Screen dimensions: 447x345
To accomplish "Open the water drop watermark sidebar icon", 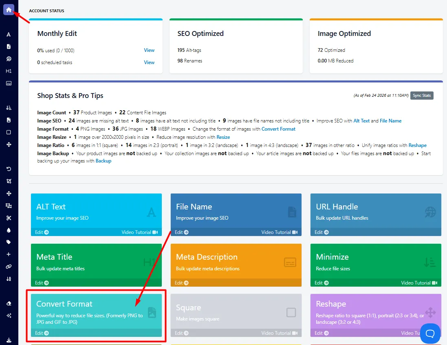I will tap(9, 230).
